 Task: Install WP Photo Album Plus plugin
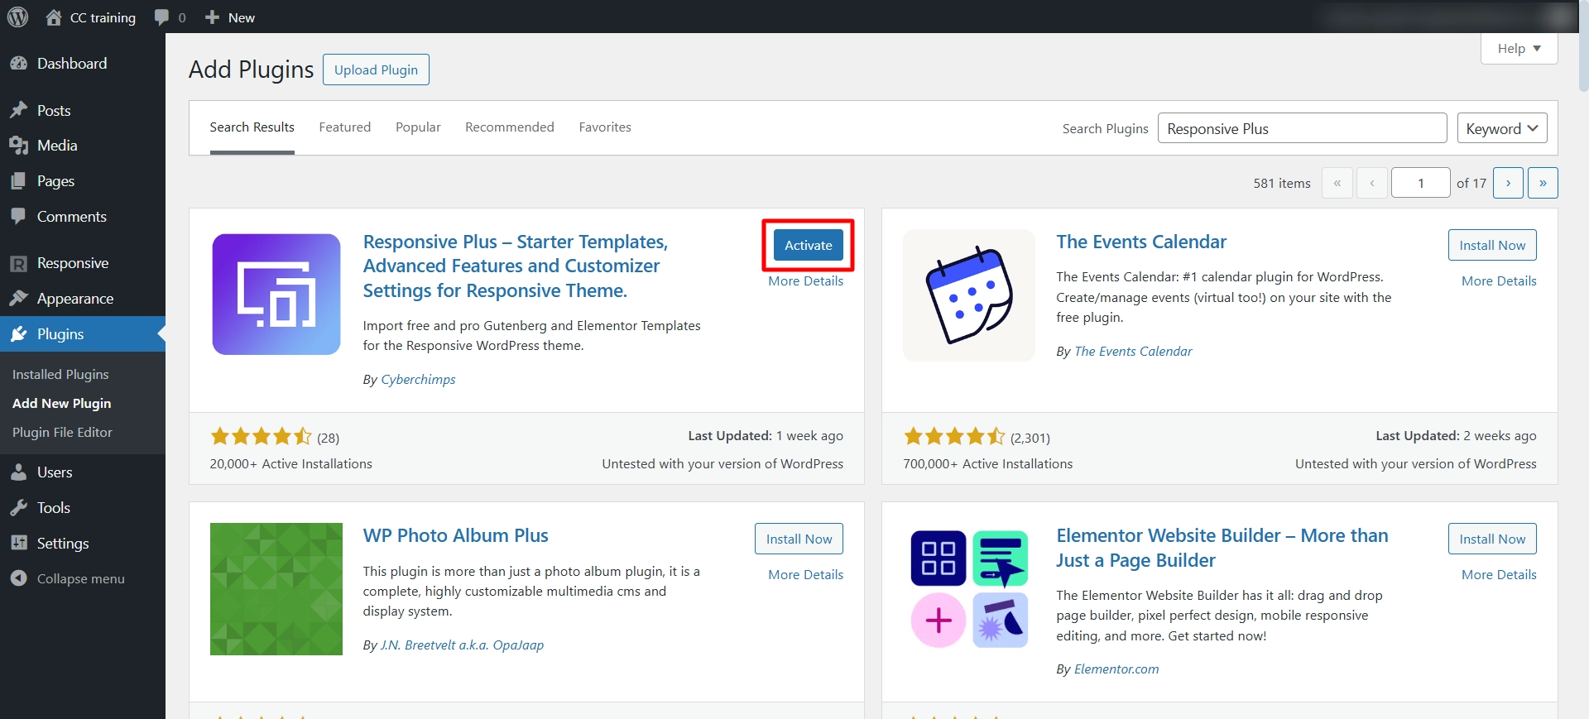(x=799, y=539)
